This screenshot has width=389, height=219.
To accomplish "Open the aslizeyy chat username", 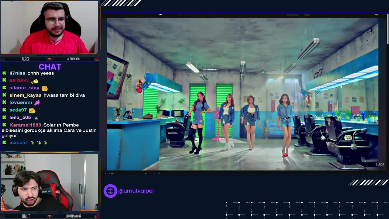I will coord(19,80).
